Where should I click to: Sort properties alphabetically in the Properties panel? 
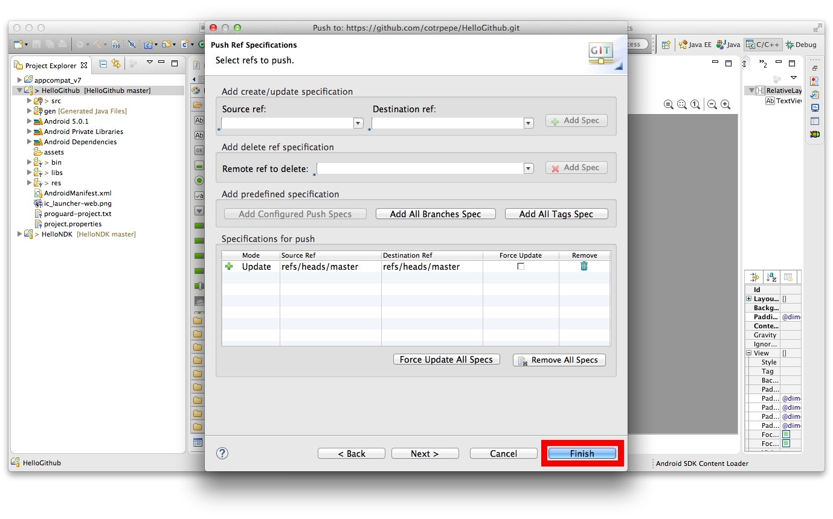tap(772, 277)
